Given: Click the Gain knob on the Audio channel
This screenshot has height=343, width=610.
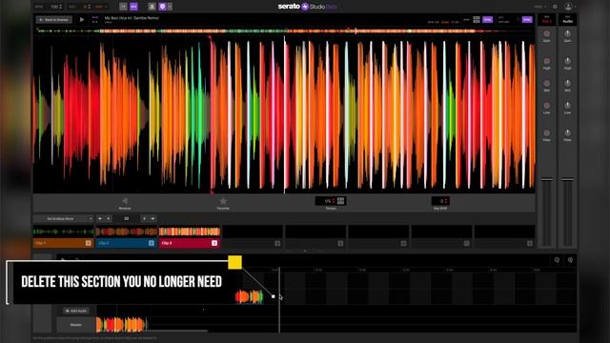Looking at the screenshot, I should tap(568, 34).
